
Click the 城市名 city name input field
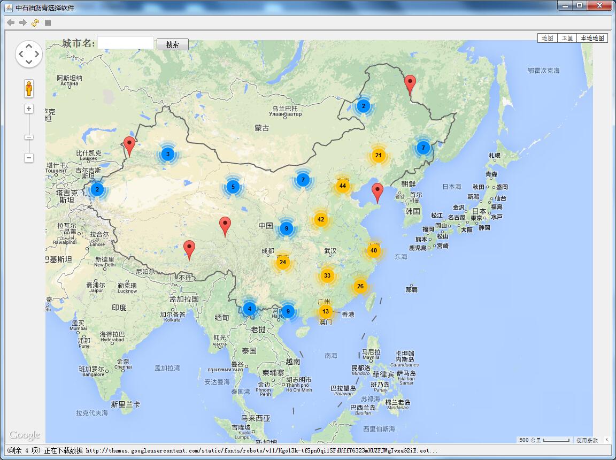click(126, 43)
